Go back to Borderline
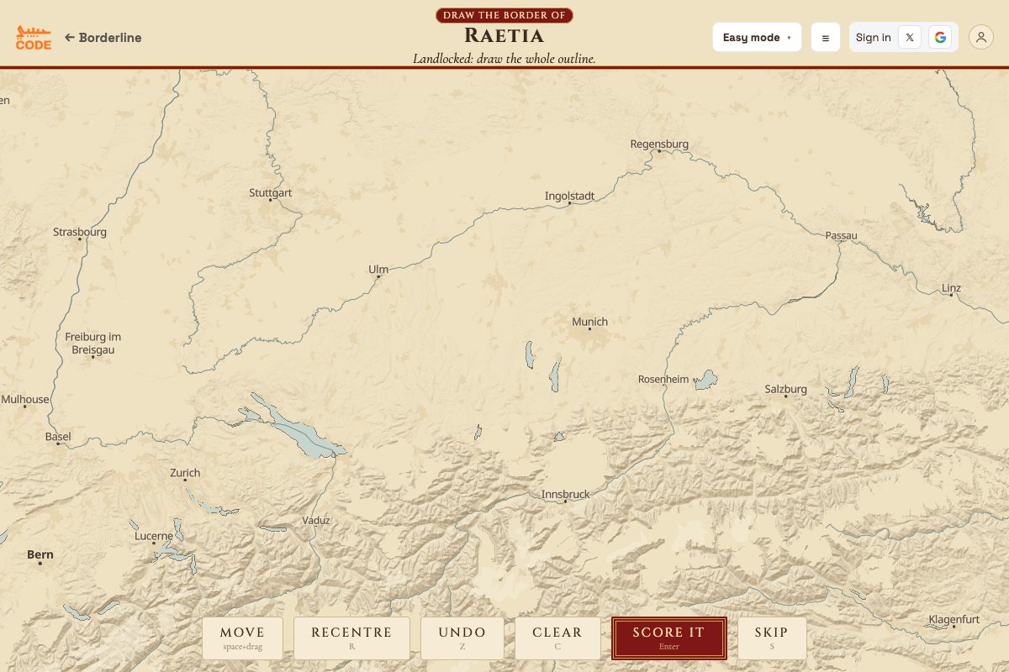The height and width of the screenshot is (672, 1009). [103, 38]
